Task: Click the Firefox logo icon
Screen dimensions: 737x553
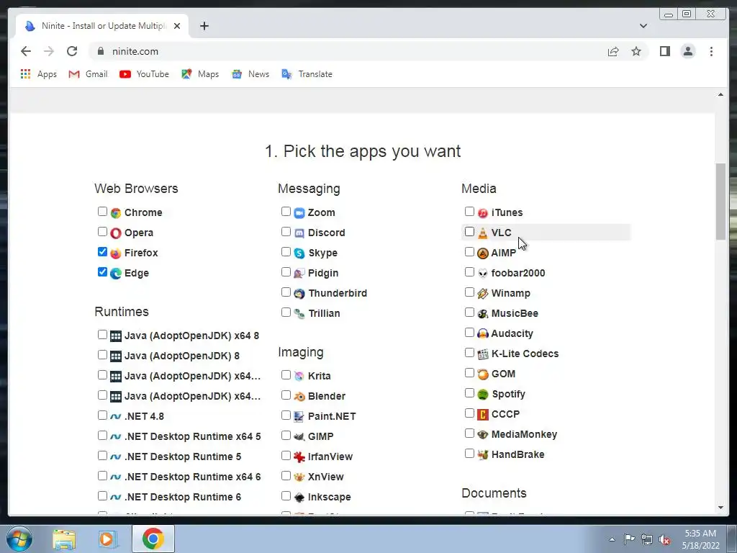Action: (116, 253)
